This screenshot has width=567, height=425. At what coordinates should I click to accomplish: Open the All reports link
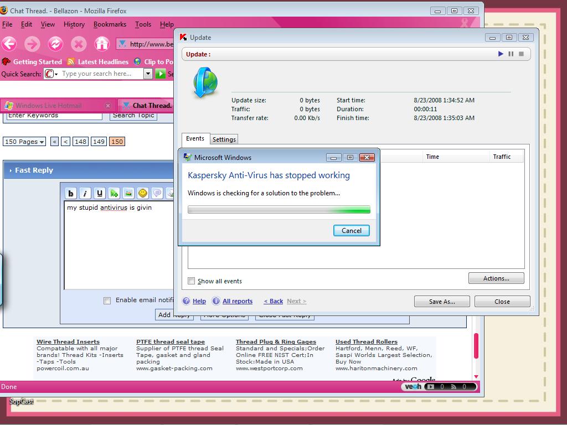click(x=238, y=301)
